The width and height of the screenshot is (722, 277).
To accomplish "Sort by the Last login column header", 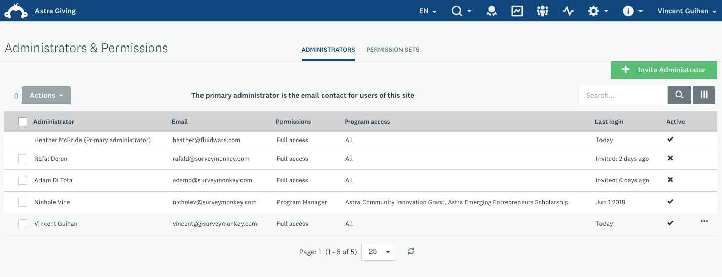I will 609,122.
